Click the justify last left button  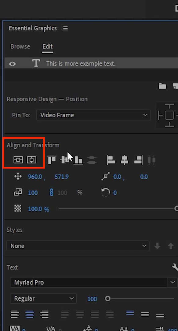[x=65, y=314]
